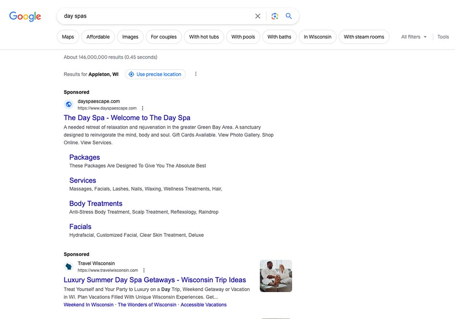Open The Wonders of Wisconsin link

[147, 305]
